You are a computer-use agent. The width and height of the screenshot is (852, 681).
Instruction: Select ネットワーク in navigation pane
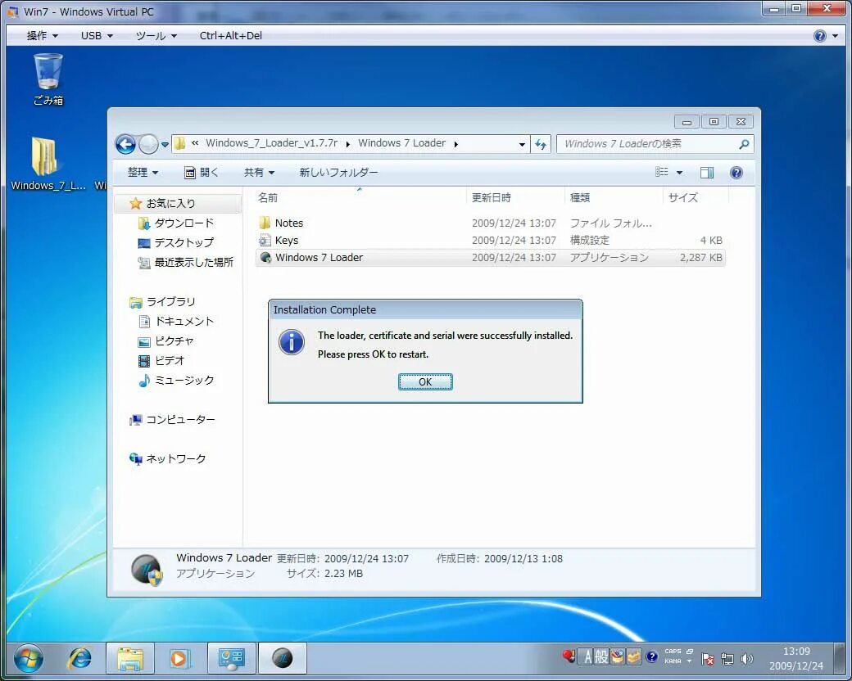pyautogui.click(x=168, y=459)
